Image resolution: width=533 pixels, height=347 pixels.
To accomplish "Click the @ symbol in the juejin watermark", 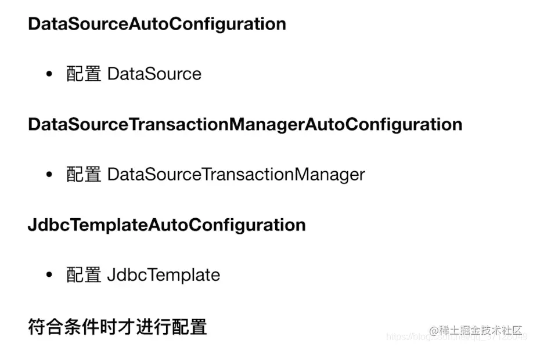I will [x=434, y=331].
